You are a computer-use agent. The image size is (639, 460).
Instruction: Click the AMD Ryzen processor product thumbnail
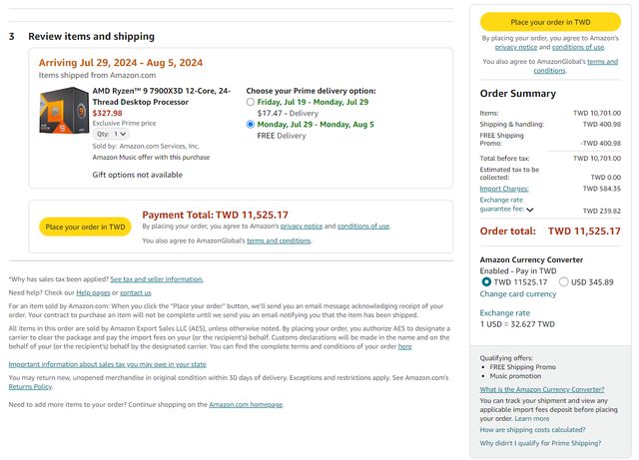[63, 112]
